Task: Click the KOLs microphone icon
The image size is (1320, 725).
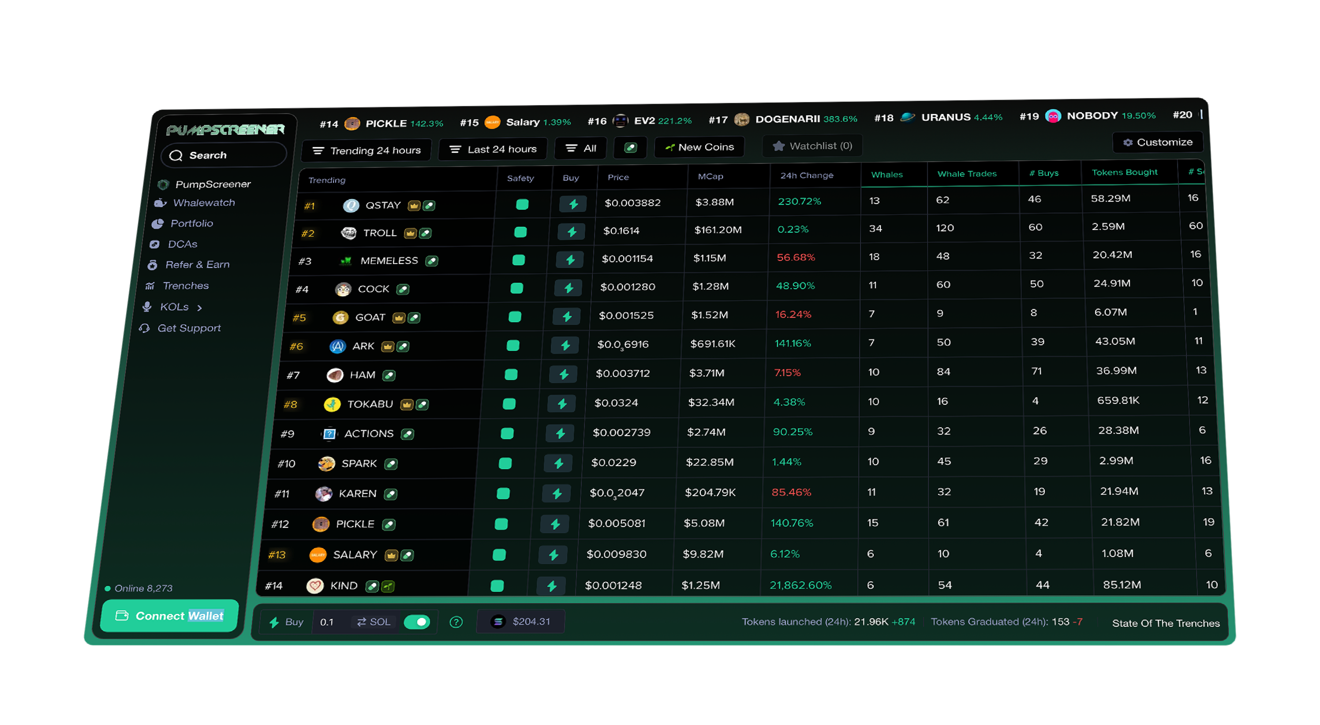Action: [147, 307]
